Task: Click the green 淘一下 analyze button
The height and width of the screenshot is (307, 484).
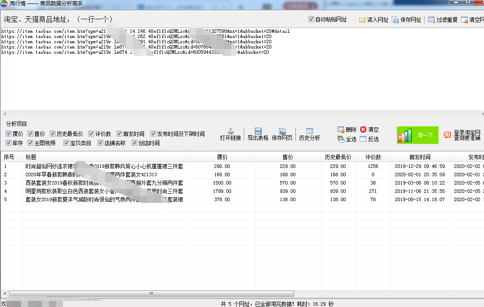Action: coord(417,135)
